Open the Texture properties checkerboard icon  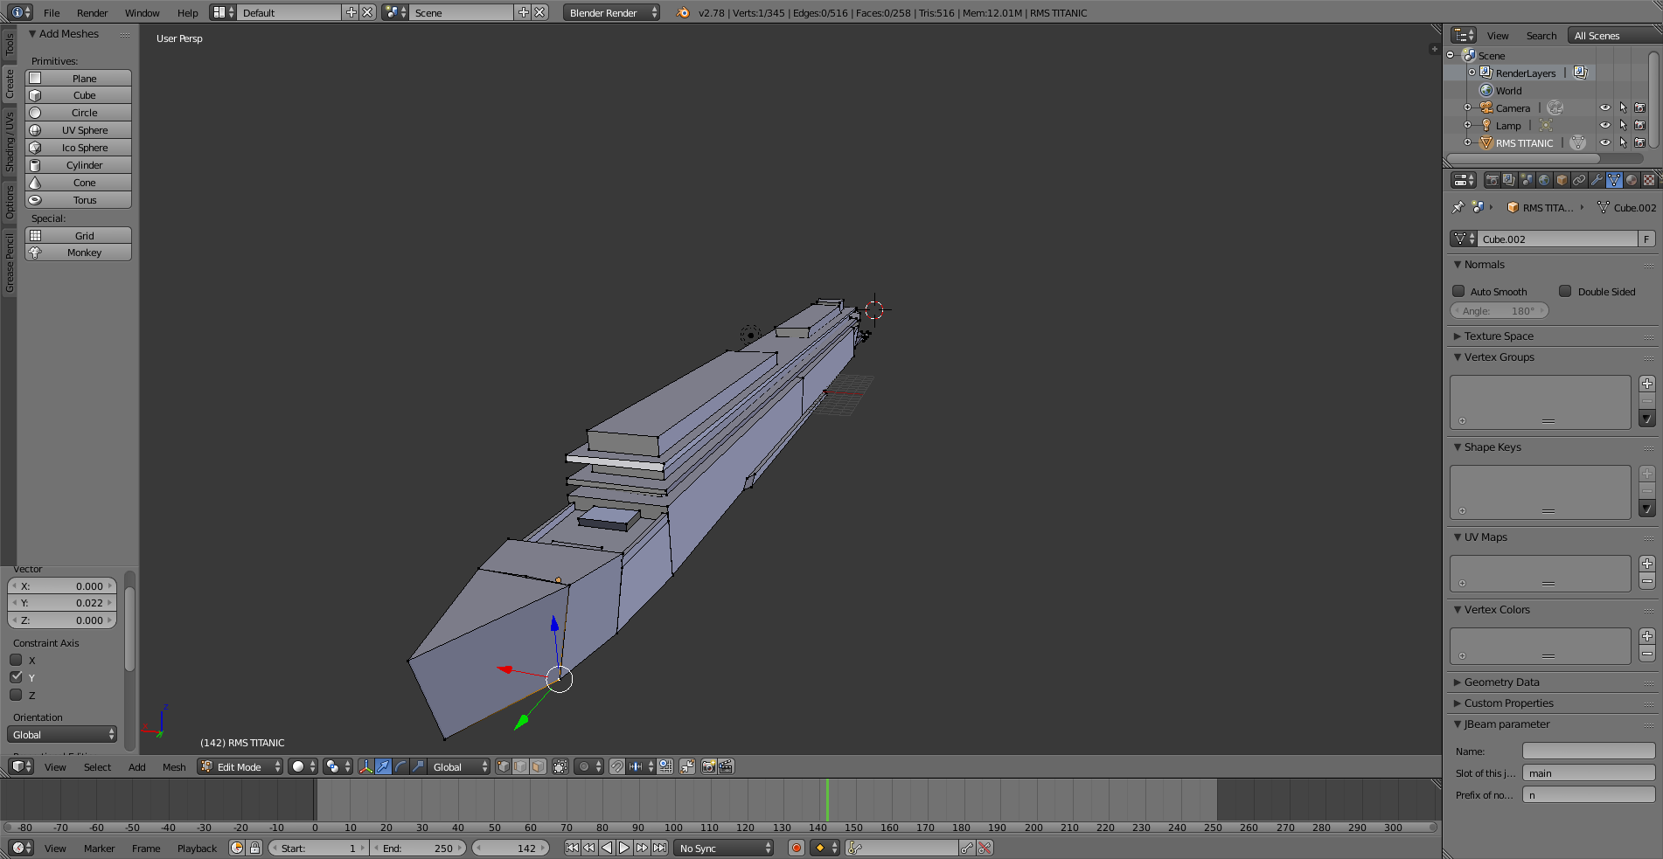1649,180
